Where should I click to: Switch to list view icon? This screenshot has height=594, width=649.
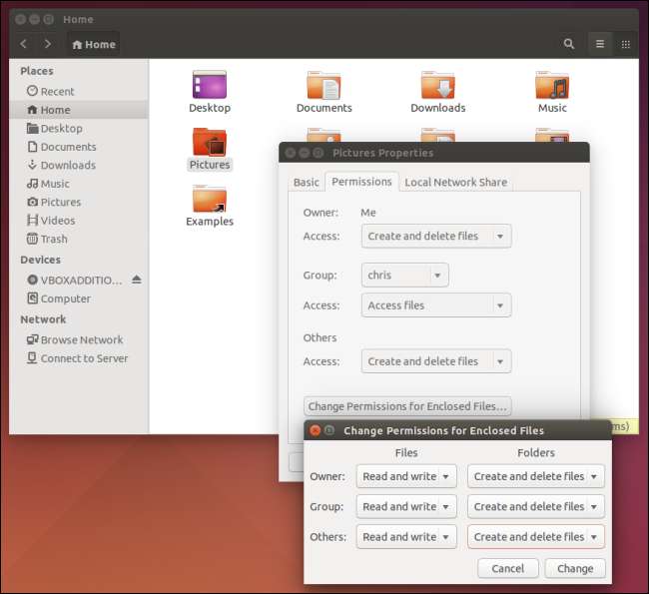click(599, 44)
